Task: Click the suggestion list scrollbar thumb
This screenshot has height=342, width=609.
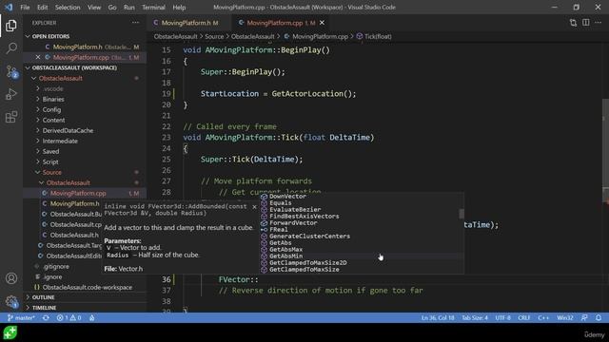Action: pos(462,214)
